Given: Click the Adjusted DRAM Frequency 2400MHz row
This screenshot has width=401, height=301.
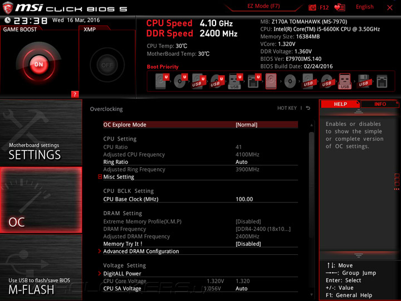Looking at the screenshot, I should tap(200, 236).
